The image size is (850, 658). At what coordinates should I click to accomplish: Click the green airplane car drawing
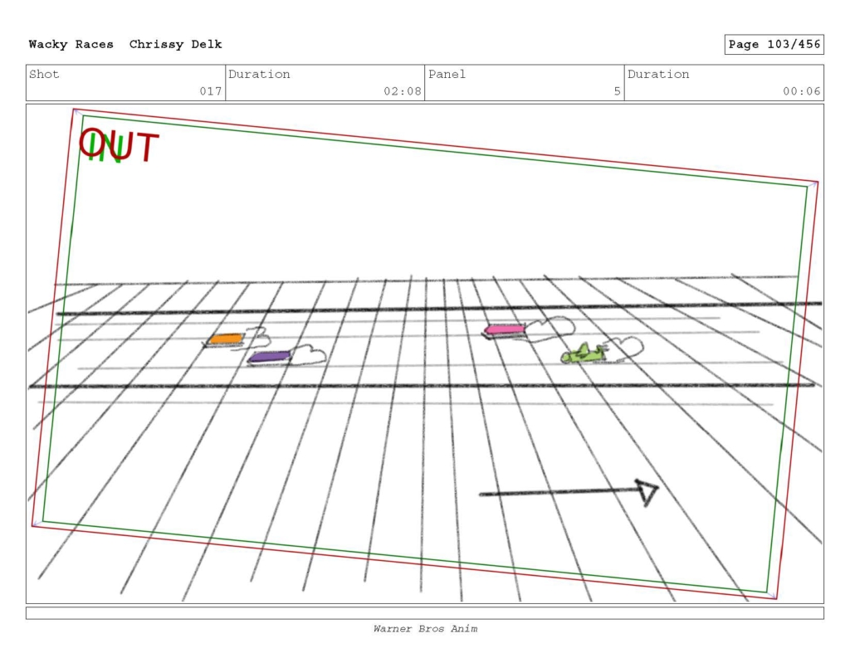pyautogui.click(x=584, y=353)
